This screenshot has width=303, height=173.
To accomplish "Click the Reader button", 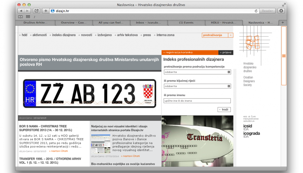I will click(x=267, y=11).
